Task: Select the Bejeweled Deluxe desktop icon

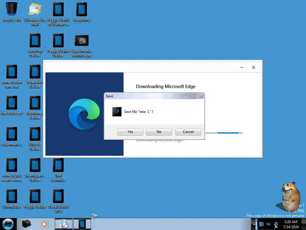Action: (35, 77)
